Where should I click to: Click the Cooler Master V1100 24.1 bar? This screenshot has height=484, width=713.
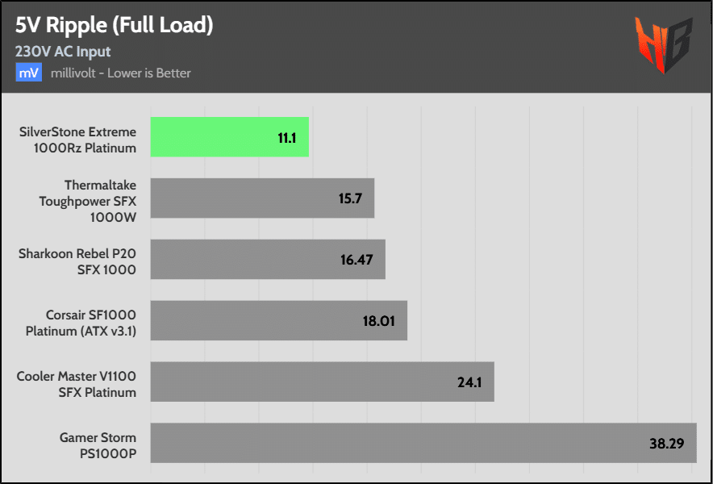click(x=323, y=382)
